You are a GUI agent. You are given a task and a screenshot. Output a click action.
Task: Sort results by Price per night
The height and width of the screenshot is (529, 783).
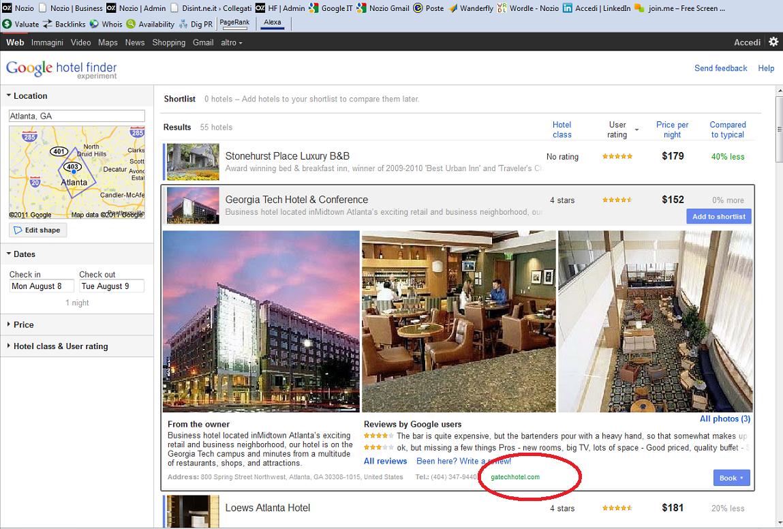[672, 130]
